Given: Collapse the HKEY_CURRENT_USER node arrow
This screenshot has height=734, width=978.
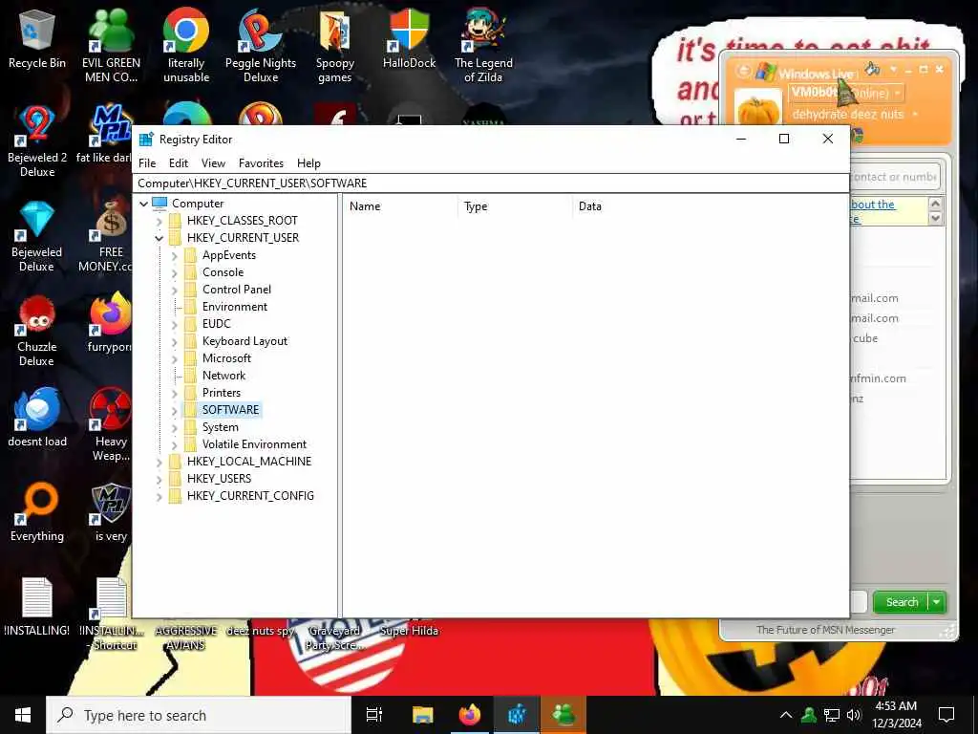Looking at the screenshot, I should pos(159,238).
